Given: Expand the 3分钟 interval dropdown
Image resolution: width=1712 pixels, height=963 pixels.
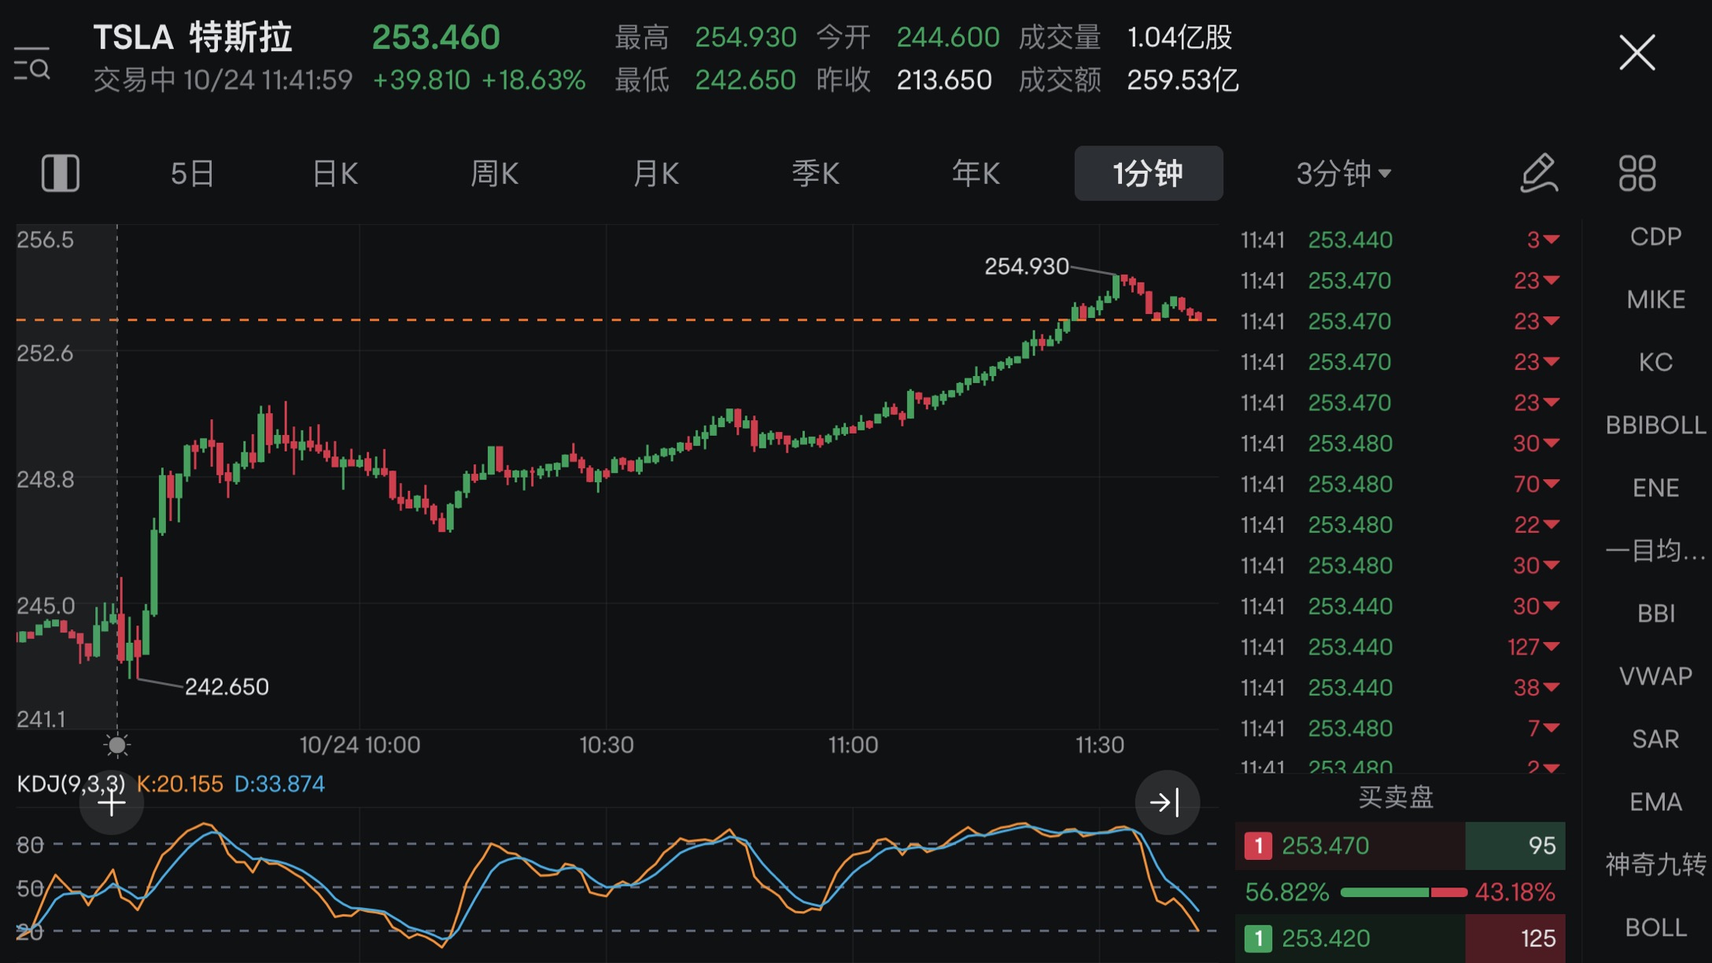Looking at the screenshot, I should point(1344,173).
